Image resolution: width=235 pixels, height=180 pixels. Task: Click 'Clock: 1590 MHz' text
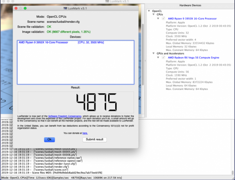(176, 75)
